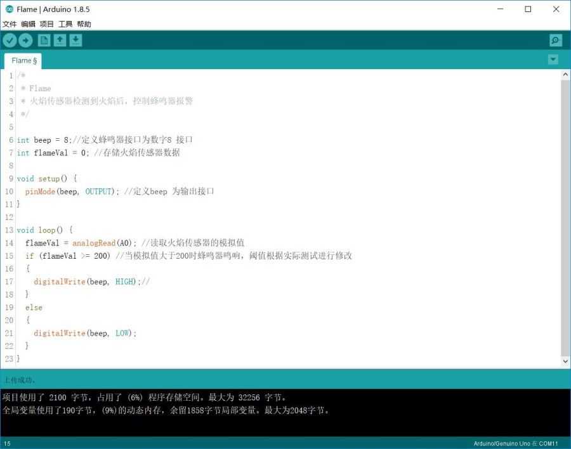The height and width of the screenshot is (449, 571).
Task: Open the 文件 menu
Action: tap(10, 24)
